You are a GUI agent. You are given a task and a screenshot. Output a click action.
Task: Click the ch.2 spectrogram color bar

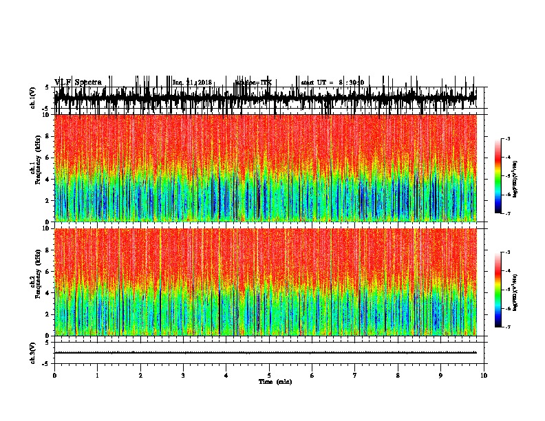(498, 290)
